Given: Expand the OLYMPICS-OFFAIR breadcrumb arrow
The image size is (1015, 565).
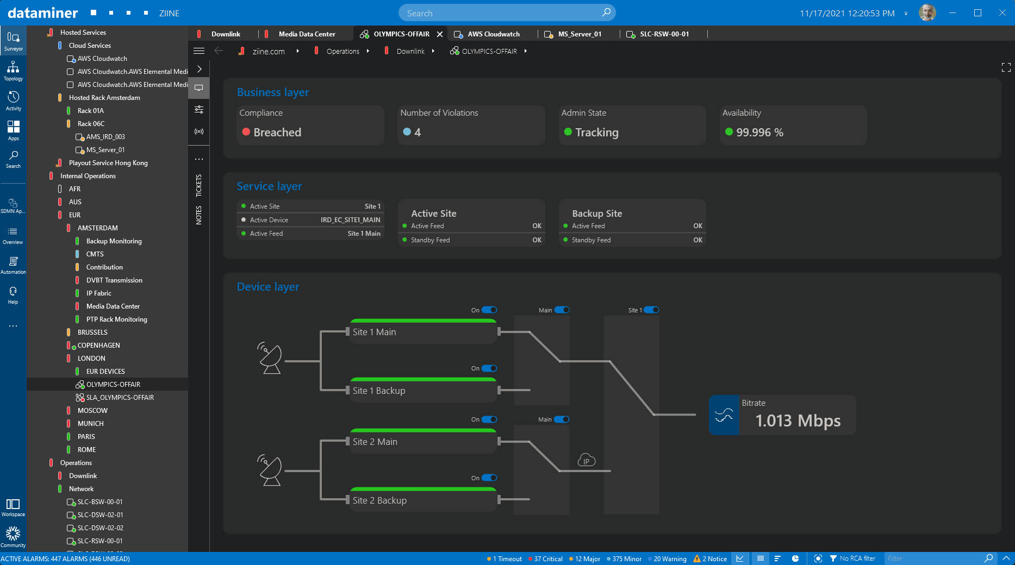Looking at the screenshot, I should point(526,51).
